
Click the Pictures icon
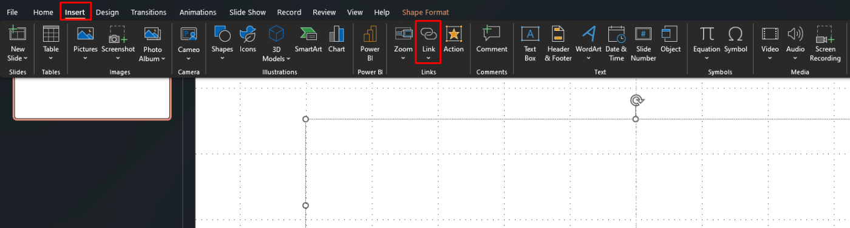[85, 34]
